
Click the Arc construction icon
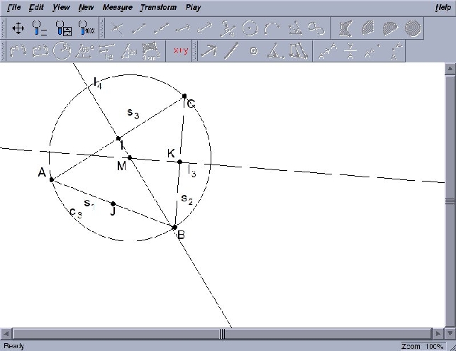tap(272, 29)
